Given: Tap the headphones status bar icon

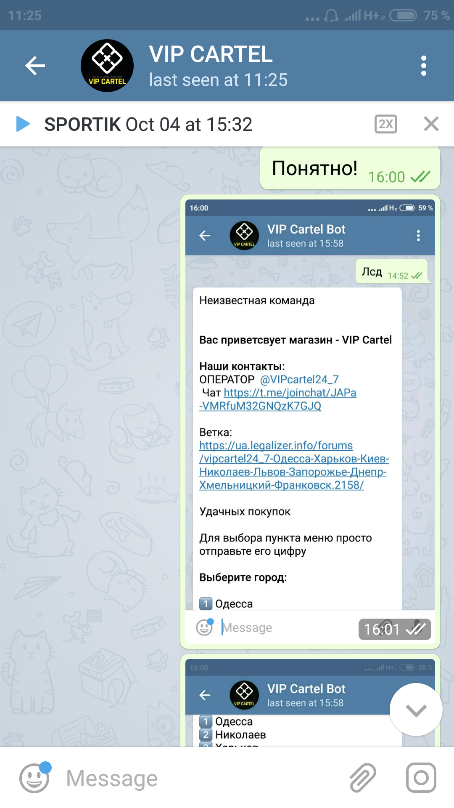Looking at the screenshot, I should (x=332, y=16).
